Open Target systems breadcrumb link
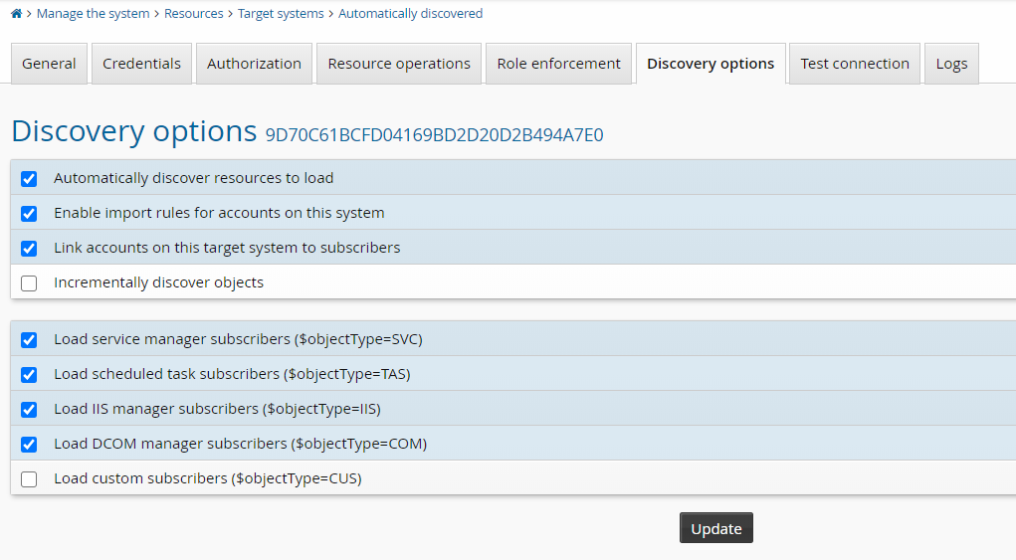1016x560 pixels. point(281,14)
